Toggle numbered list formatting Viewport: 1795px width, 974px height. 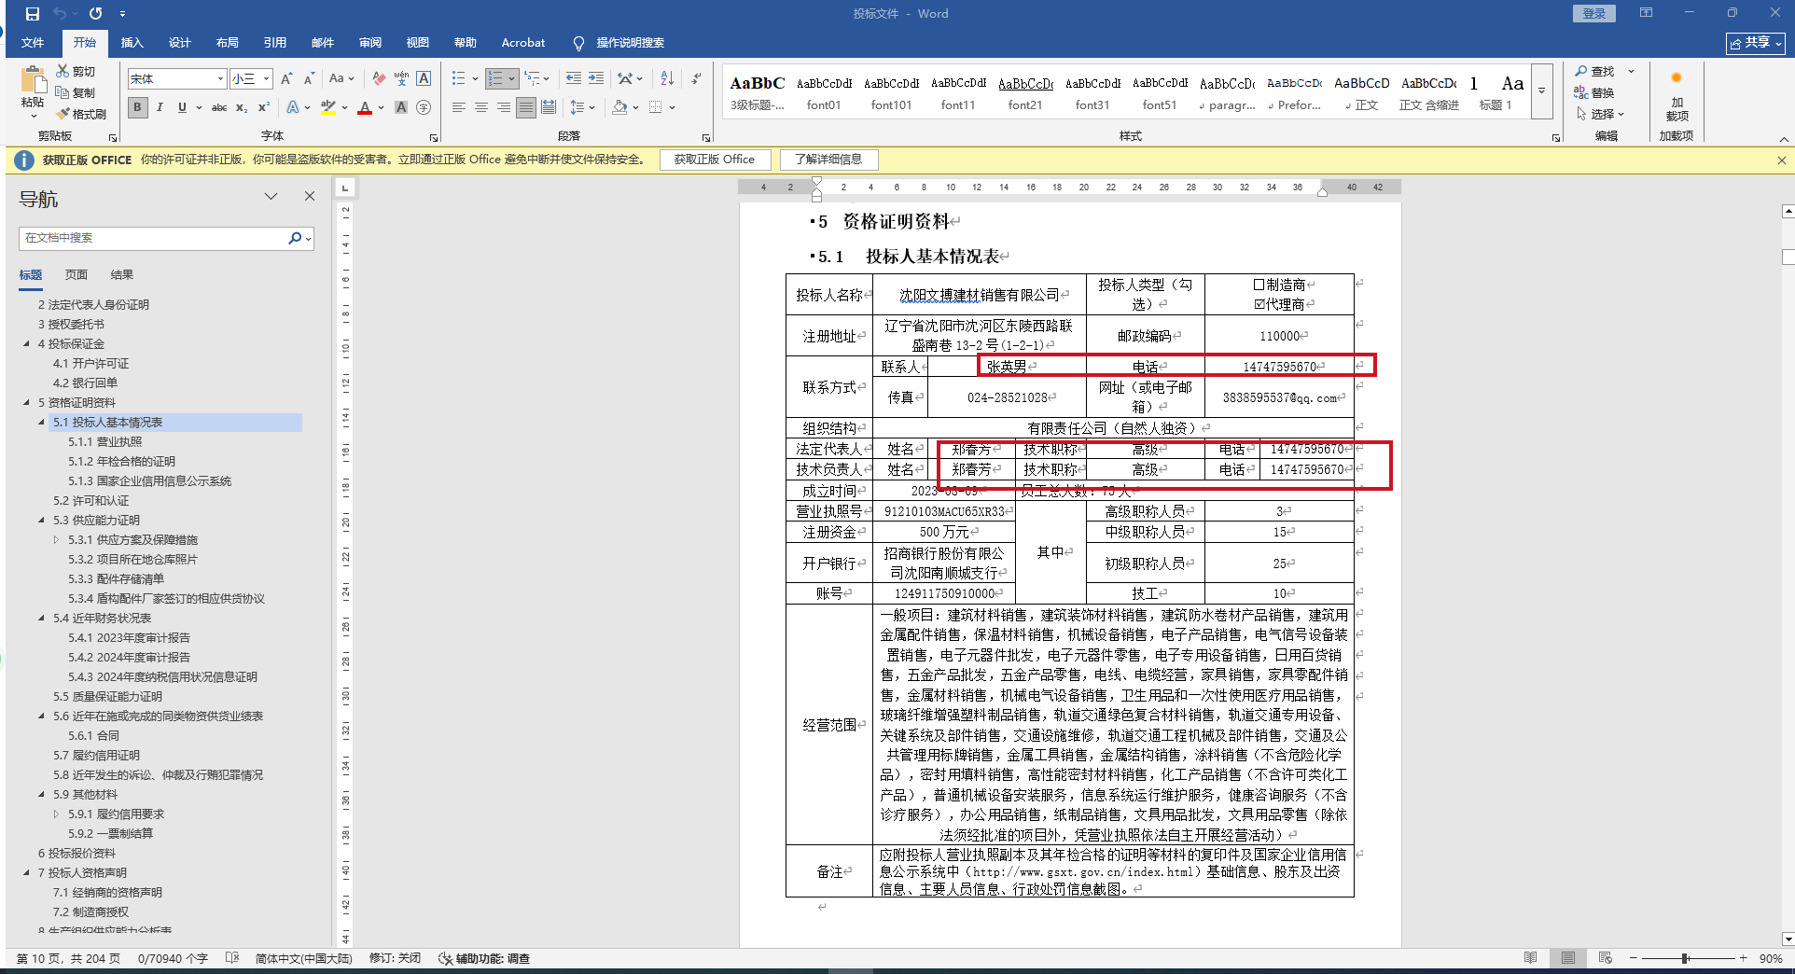496,78
